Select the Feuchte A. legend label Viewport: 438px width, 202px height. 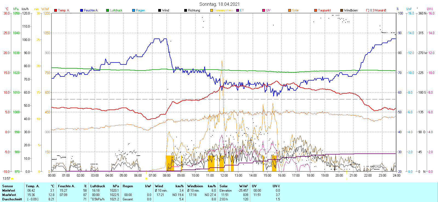point(91,10)
